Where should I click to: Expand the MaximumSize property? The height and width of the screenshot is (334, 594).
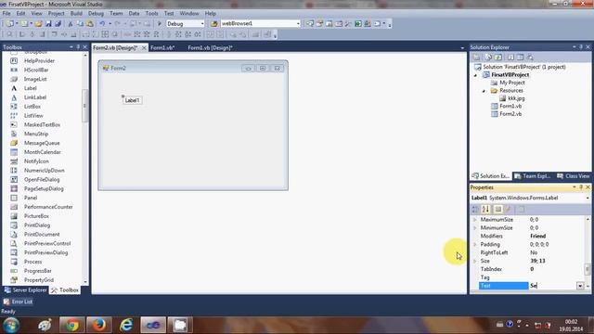pyautogui.click(x=475, y=220)
